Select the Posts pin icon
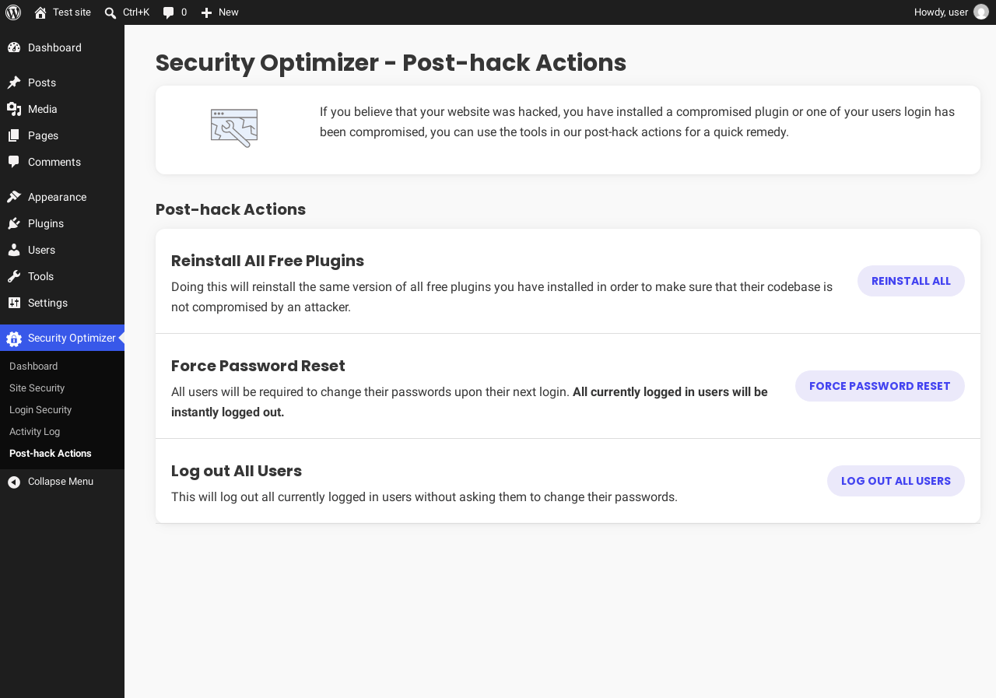The height and width of the screenshot is (698, 996). tap(14, 82)
